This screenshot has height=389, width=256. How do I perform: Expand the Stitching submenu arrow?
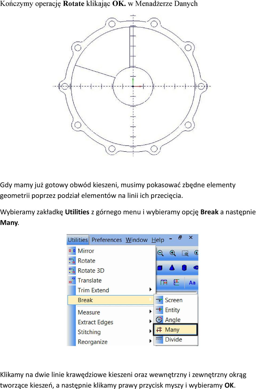151,331
